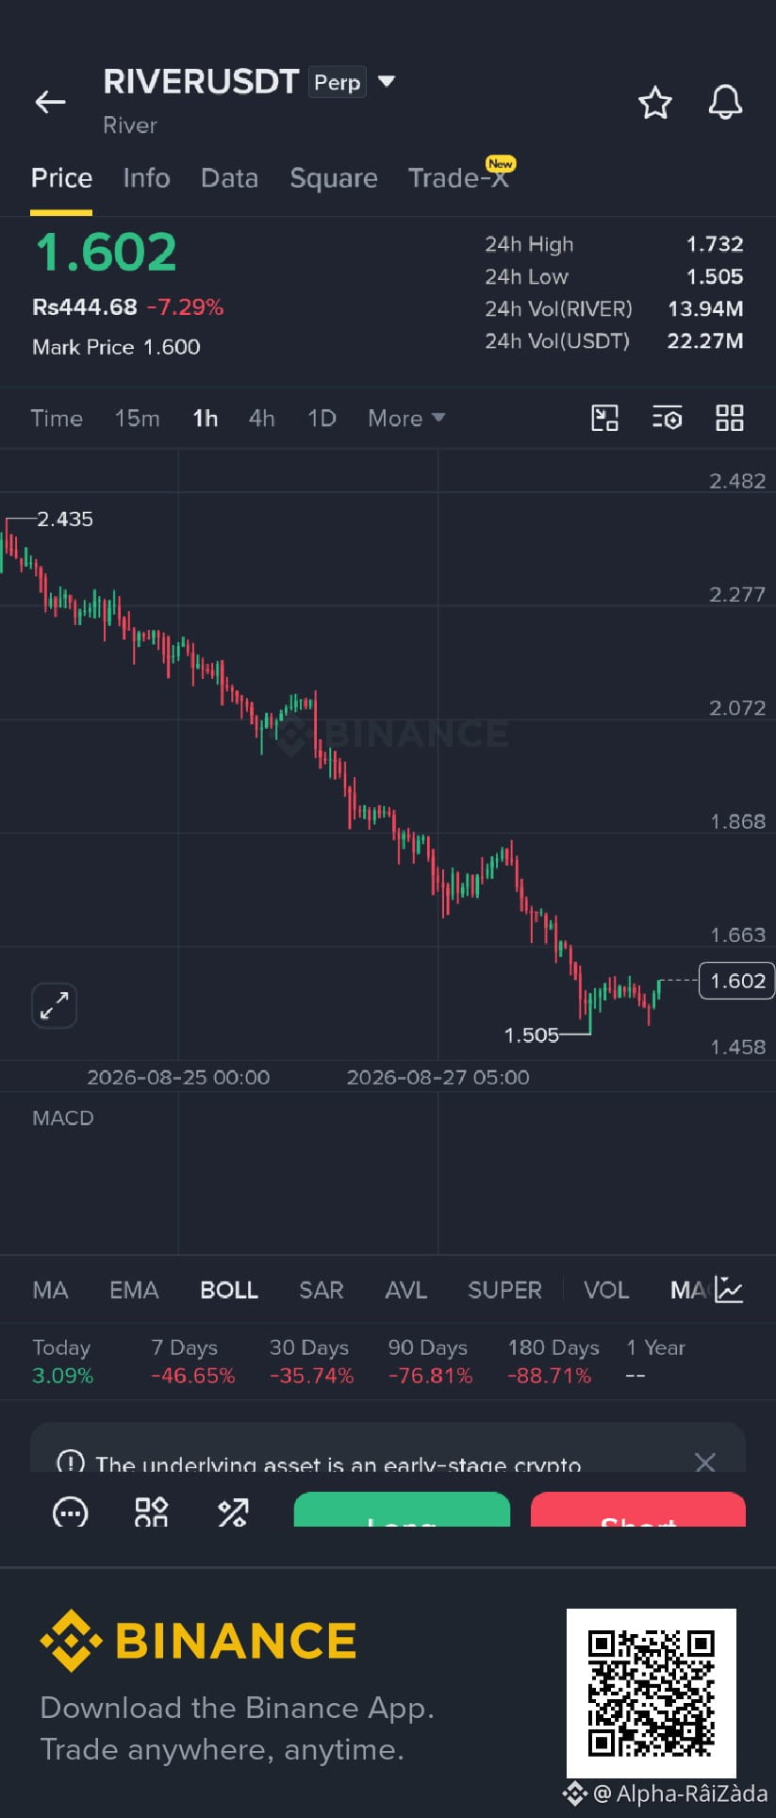The height and width of the screenshot is (1818, 776).
Task: Tap the 24h Vol(USDT) 22.27M value
Action: point(705,340)
